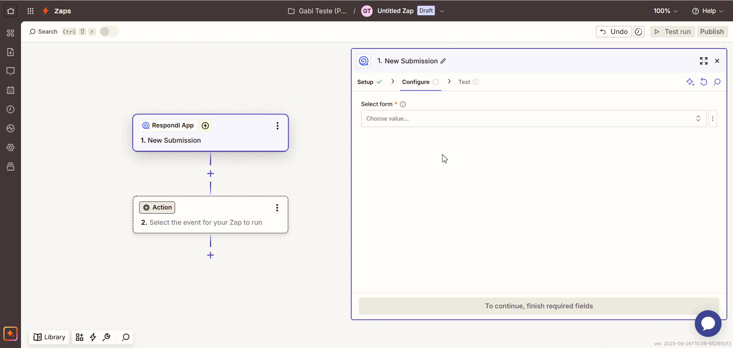Add a step below the Action card
The image size is (733, 348).
pyautogui.click(x=210, y=255)
